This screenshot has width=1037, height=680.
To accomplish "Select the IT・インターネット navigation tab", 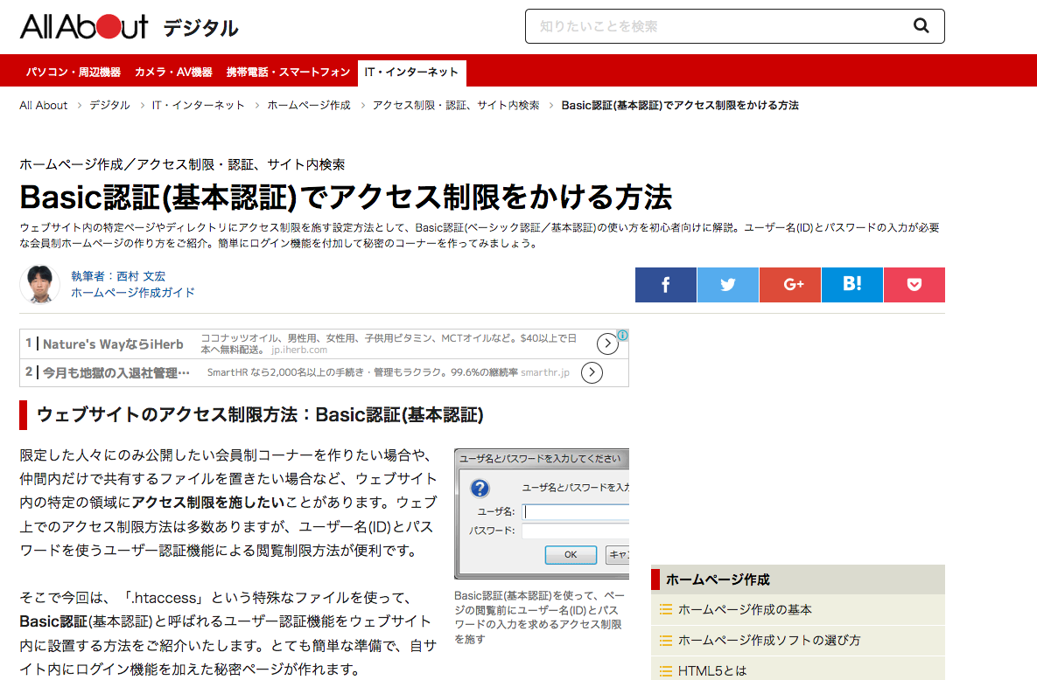I will tap(412, 73).
